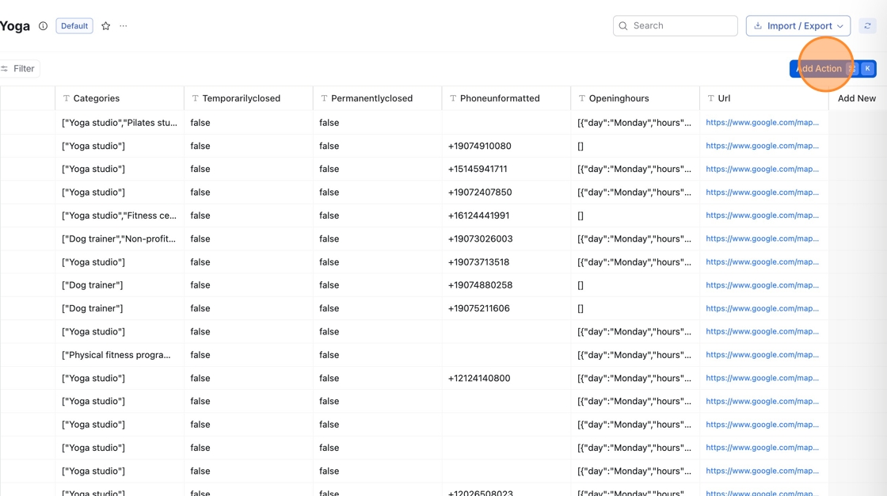Open the Google Maps link for +12124140800 row
This screenshot has height=496, width=887.
click(x=762, y=378)
